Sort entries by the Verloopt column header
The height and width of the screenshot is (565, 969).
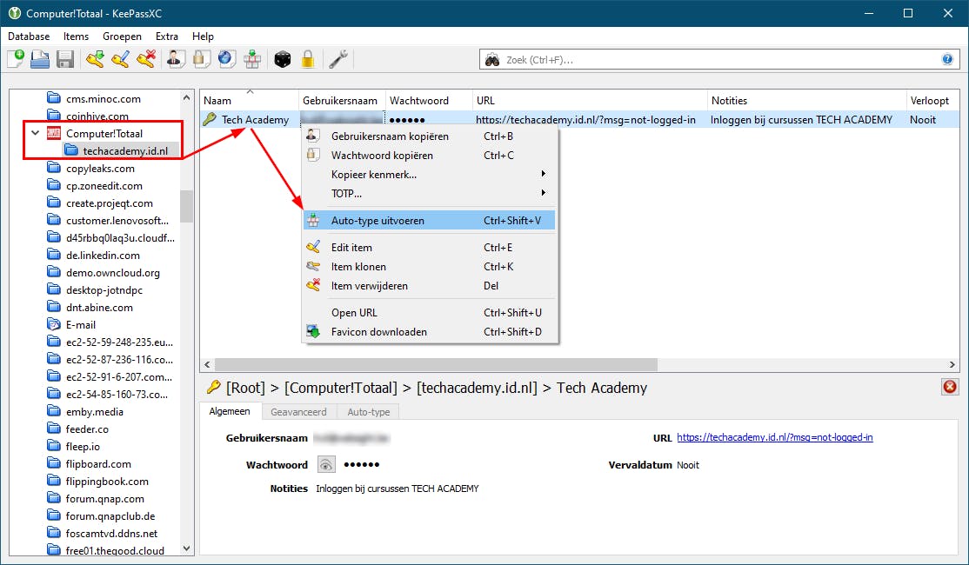coord(932,100)
